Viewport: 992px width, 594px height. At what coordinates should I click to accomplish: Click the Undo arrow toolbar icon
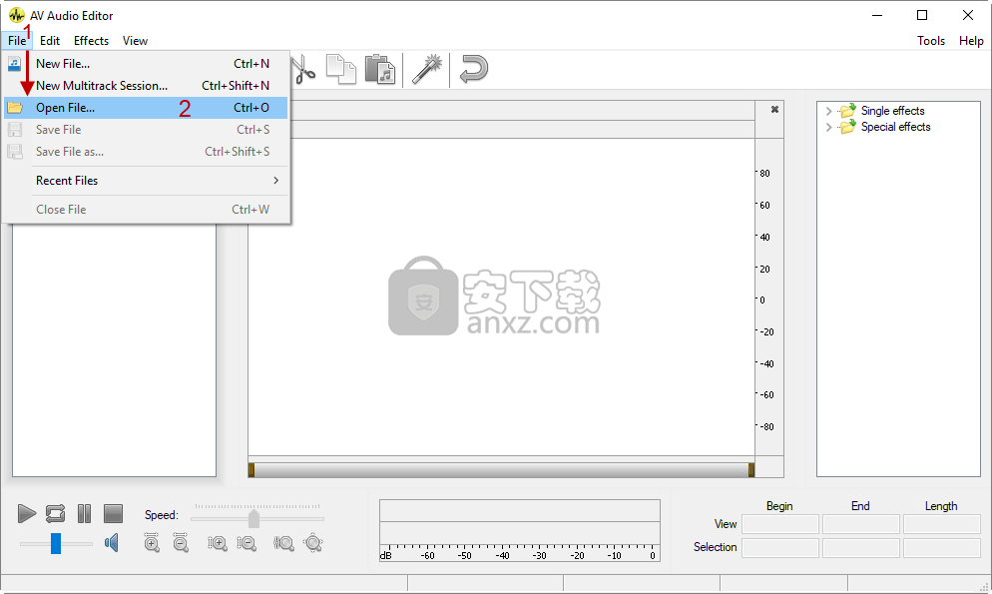coord(473,69)
